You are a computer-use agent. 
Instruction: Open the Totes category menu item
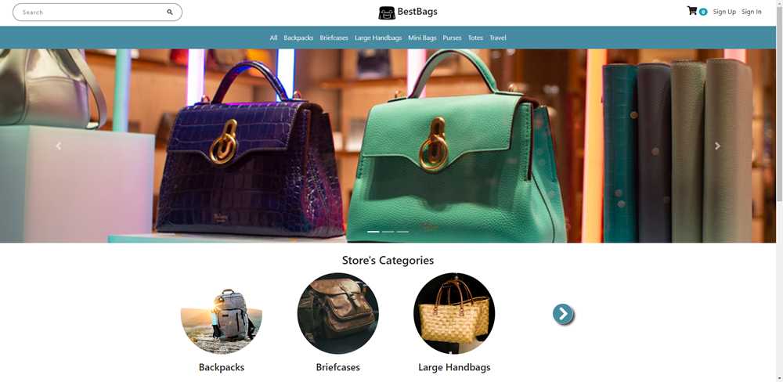[475, 38]
